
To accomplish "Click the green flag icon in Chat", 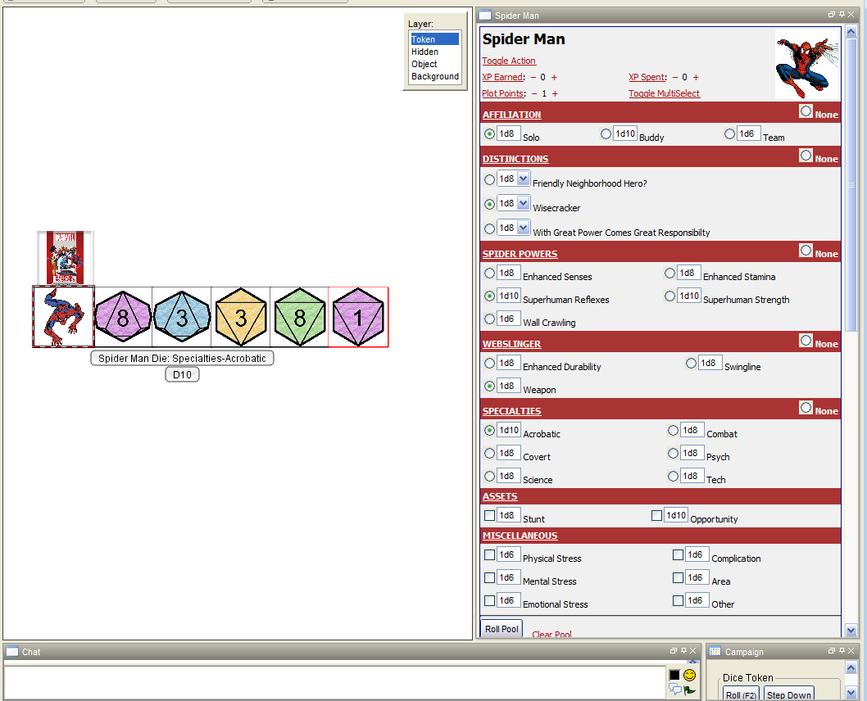I will coord(689,690).
